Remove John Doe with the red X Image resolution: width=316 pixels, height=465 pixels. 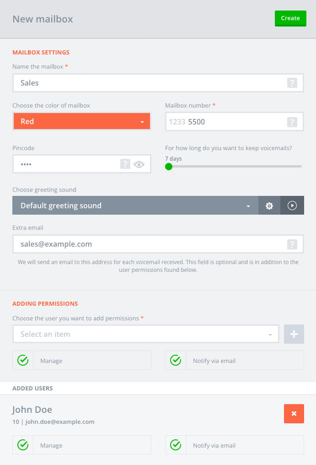pos(294,413)
